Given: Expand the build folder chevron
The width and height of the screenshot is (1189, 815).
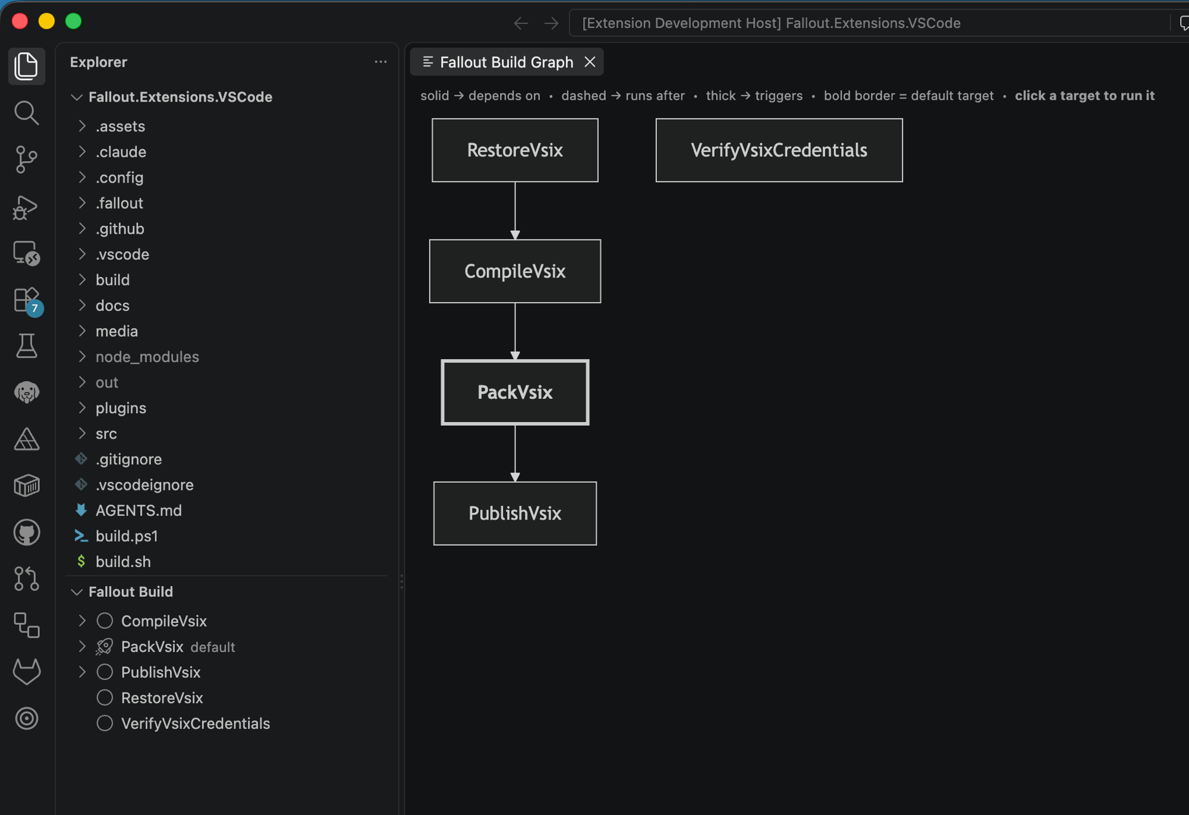Looking at the screenshot, I should [x=83, y=280].
